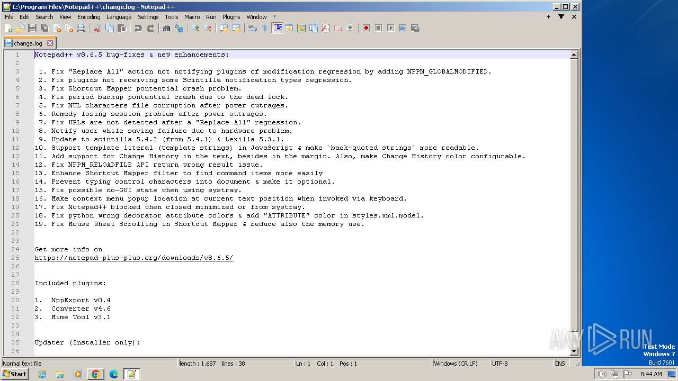The height and width of the screenshot is (381, 678).
Task: Open the View menu
Action: point(65,17)
